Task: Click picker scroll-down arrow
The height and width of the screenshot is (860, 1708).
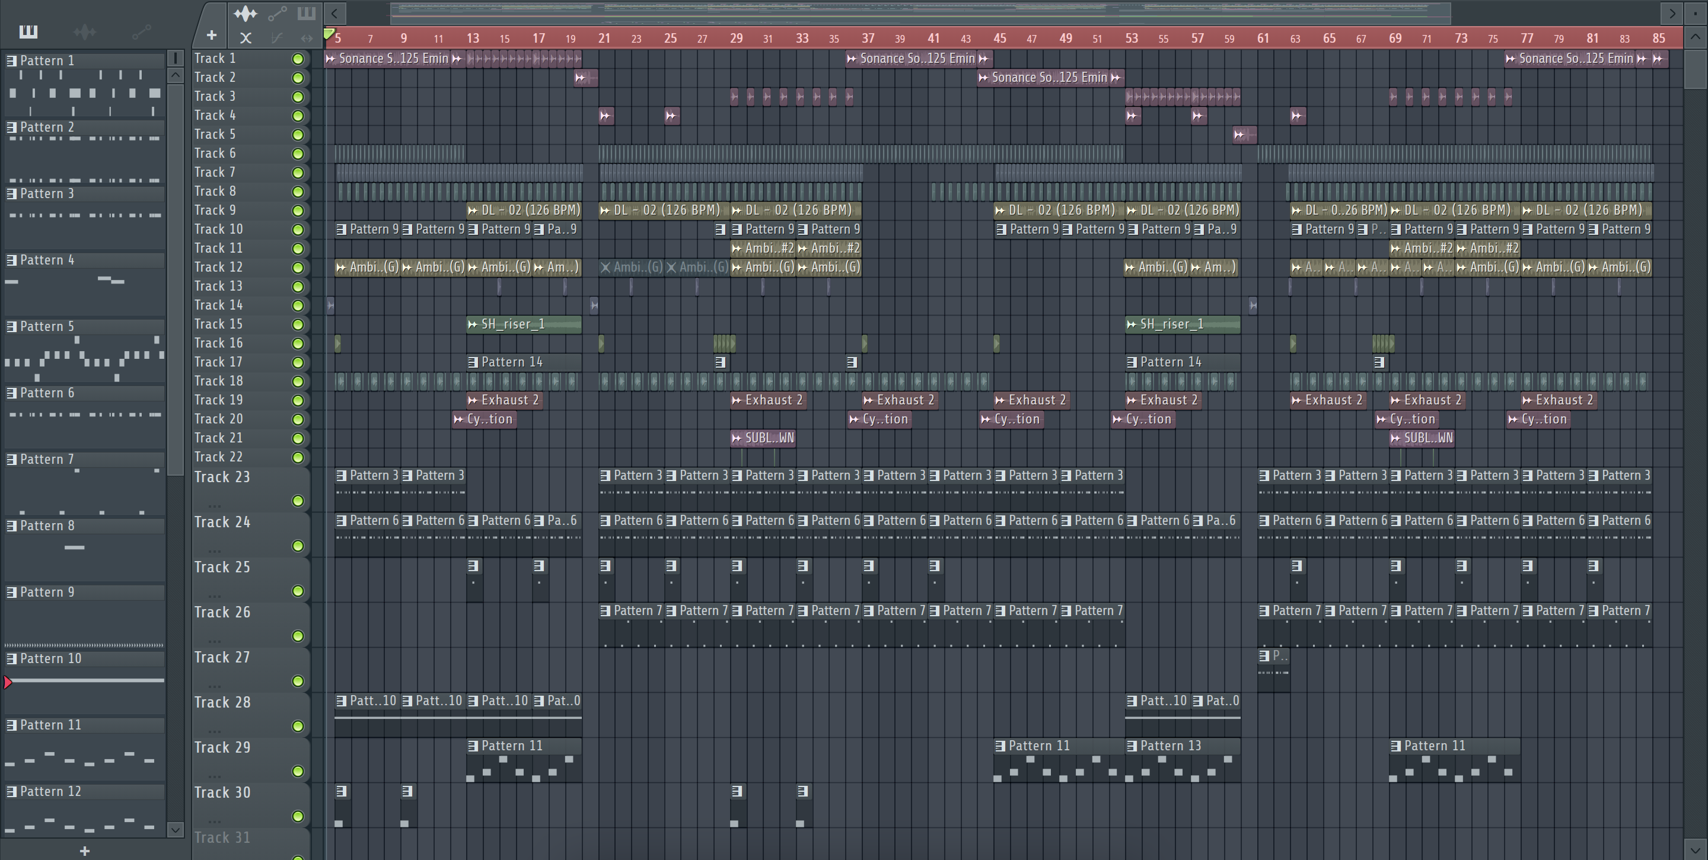Action: pyautogui.click(x=175, y=830)
